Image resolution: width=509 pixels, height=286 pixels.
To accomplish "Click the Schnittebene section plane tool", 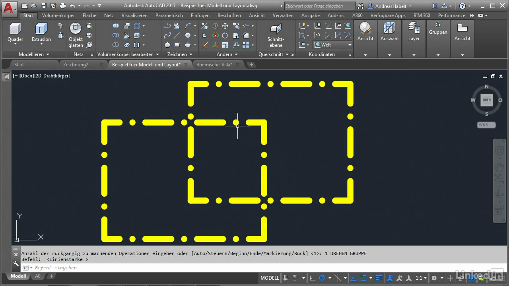I will [276, 35].
